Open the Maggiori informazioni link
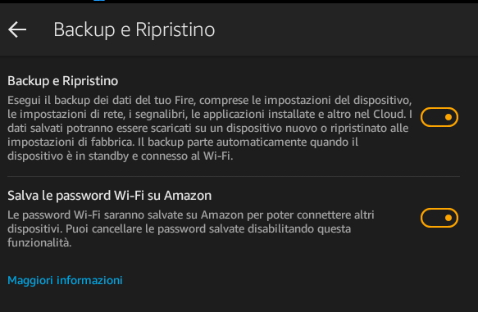Viewport: 478px width, 312px height. tap(65, 280)
